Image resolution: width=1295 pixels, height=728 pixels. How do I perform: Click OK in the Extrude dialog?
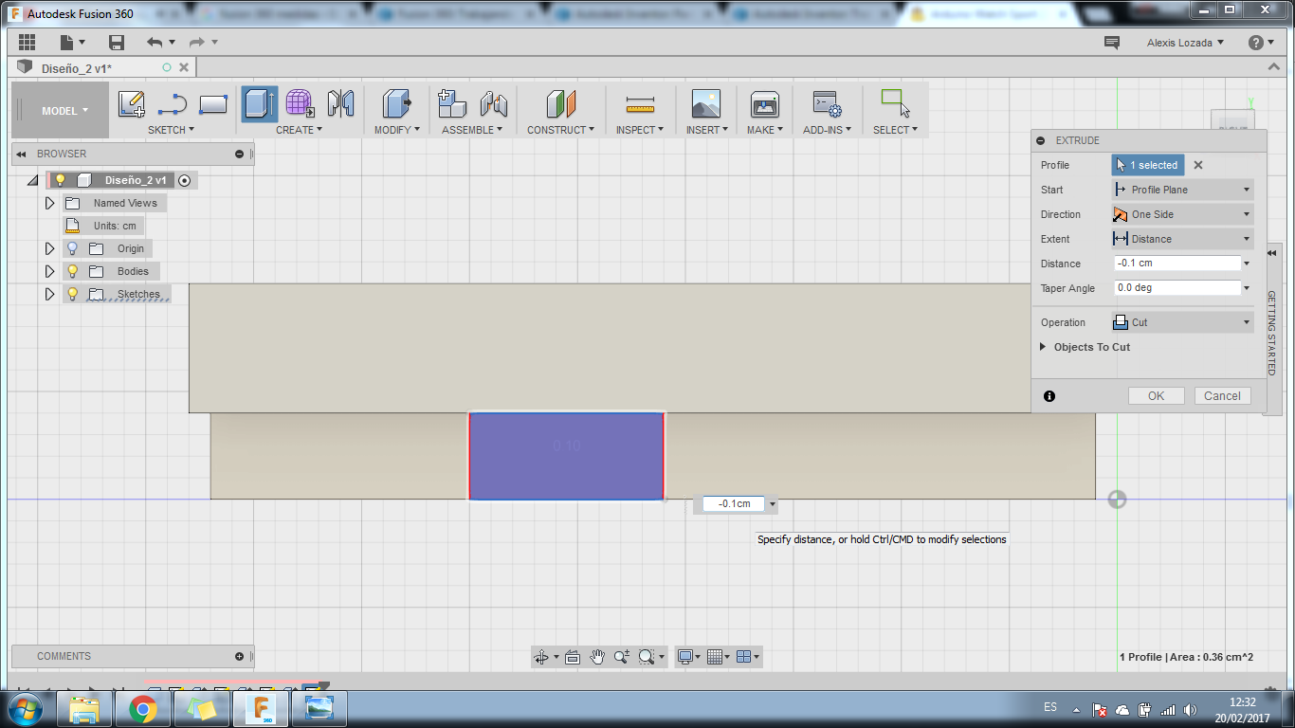pyautogui.click(x=1156, y=396)
